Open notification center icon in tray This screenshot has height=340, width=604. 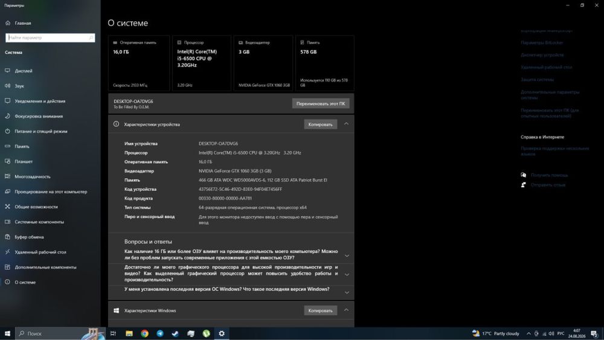(594, 333)
